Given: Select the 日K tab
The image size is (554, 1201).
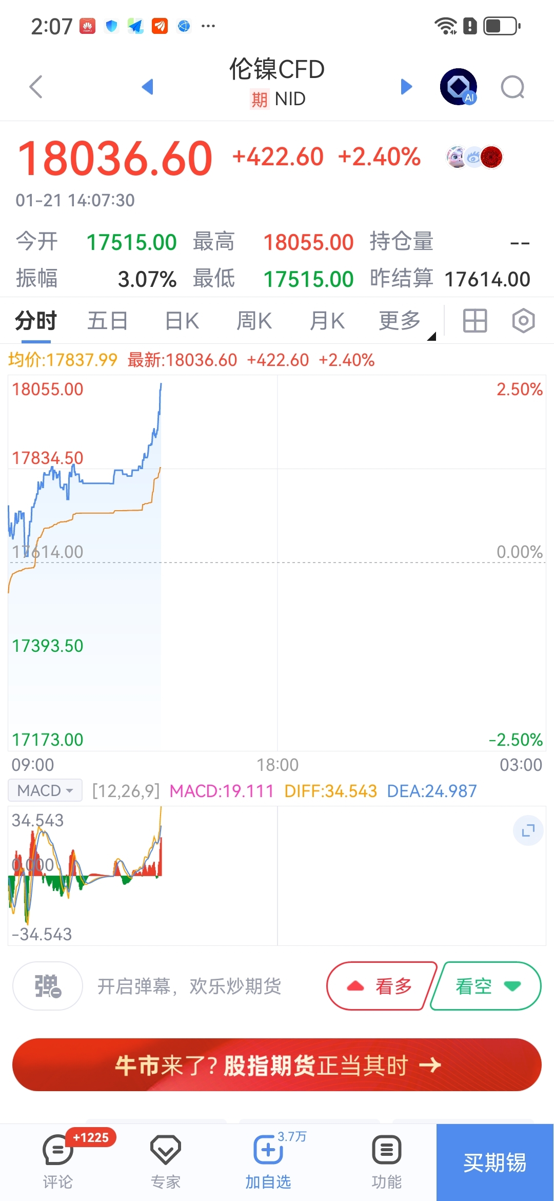Looking at the screenshot, I should tap(182, 321).
